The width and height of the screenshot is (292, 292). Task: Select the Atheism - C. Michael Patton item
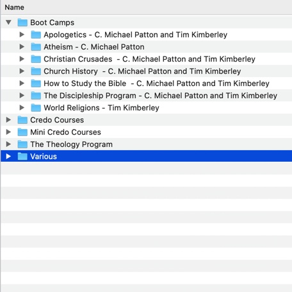[x=94, y=47]
